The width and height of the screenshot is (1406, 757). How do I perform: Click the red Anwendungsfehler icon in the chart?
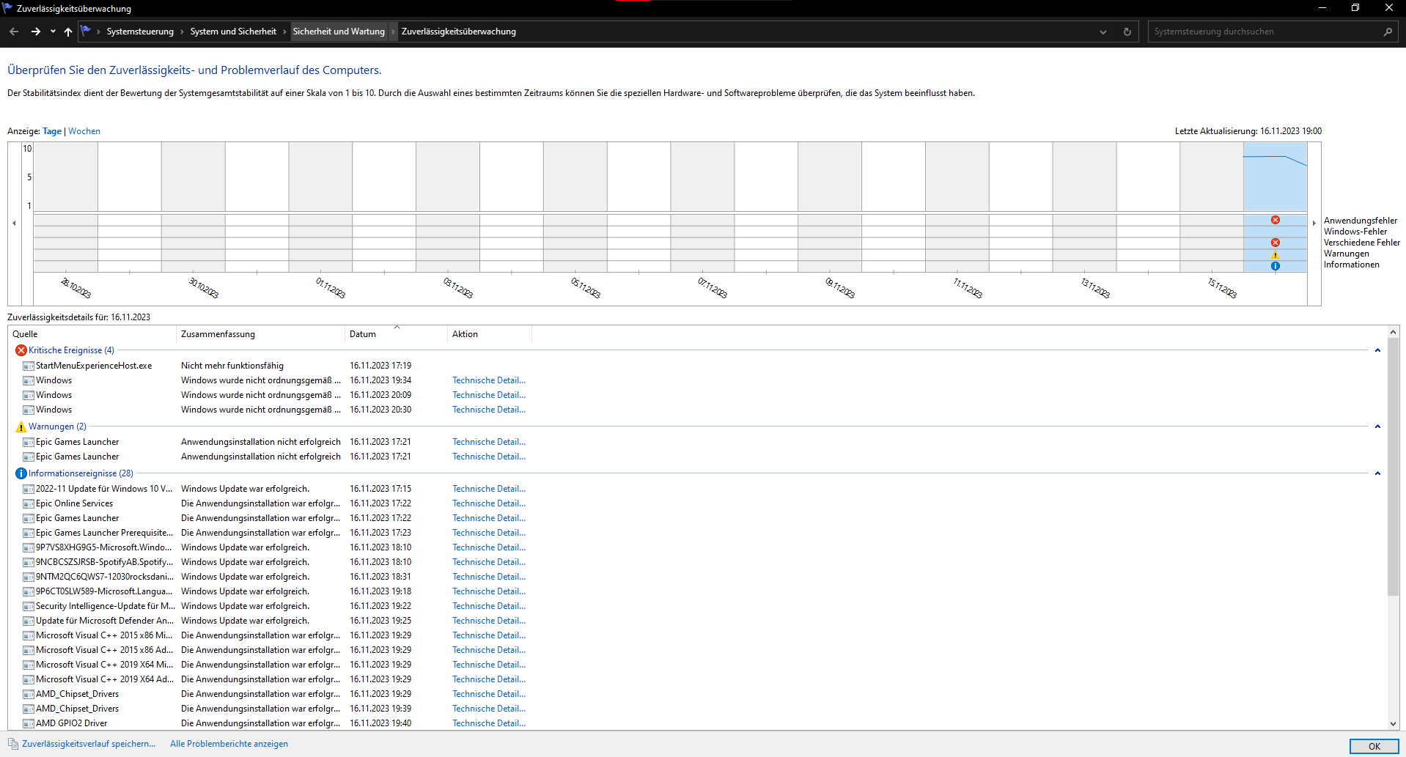pyautogui.click(x=1276, y=219)
